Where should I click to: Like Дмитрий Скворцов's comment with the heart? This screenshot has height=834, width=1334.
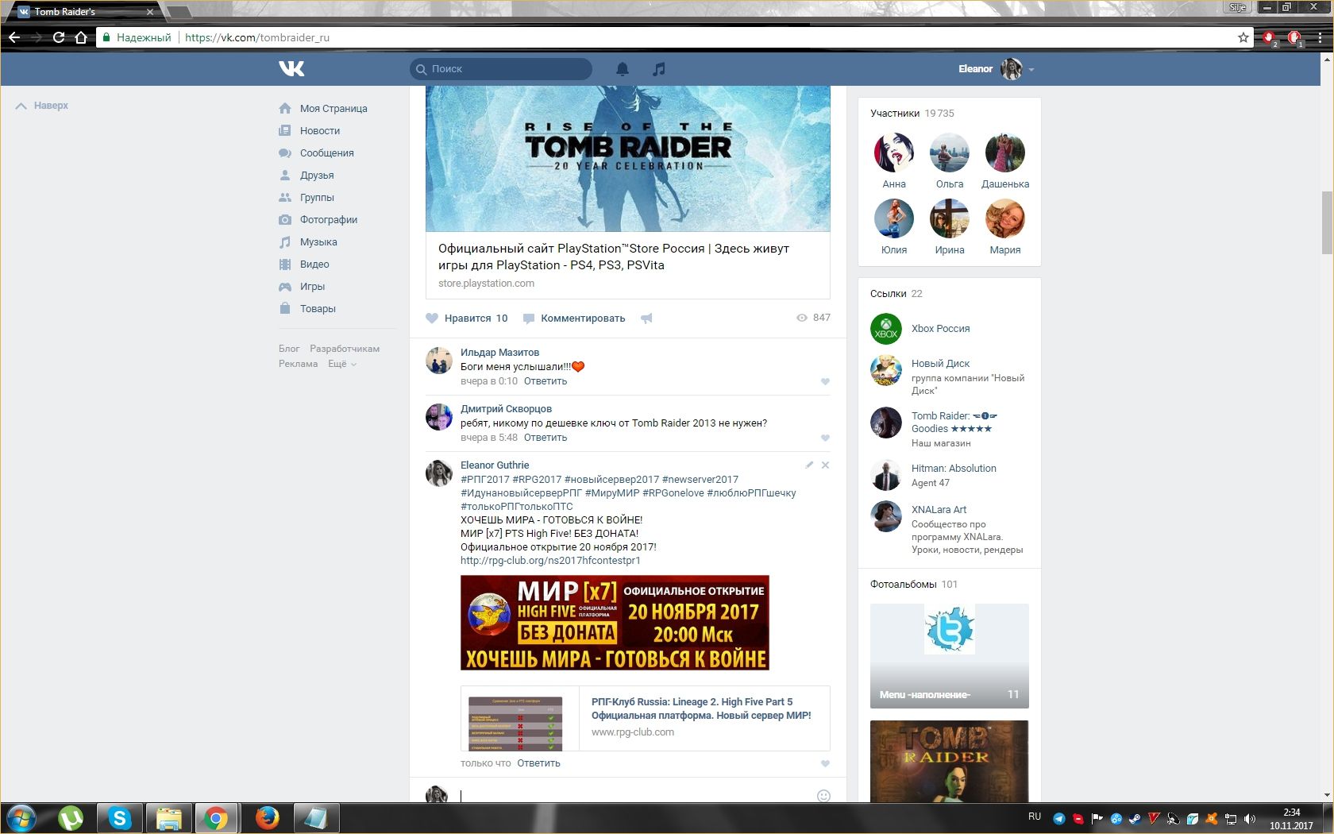pyautogui.click(x=825, y=438)
